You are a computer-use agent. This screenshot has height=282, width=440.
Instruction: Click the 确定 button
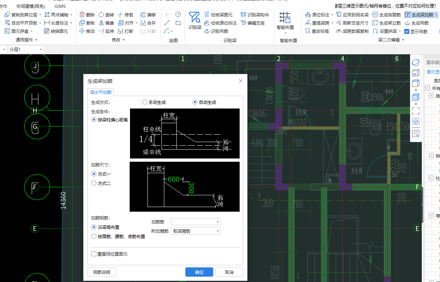199,272
